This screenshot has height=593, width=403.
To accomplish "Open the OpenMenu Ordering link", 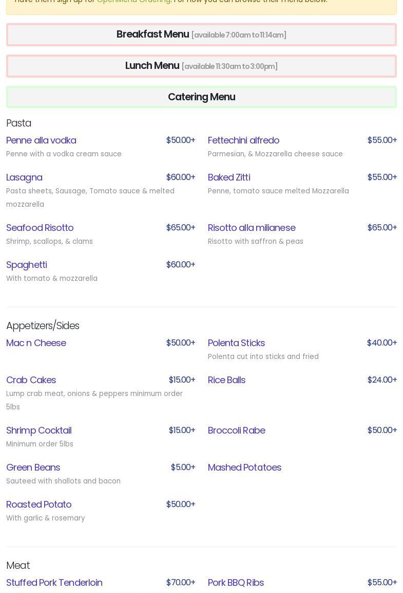I will (133, 2).
